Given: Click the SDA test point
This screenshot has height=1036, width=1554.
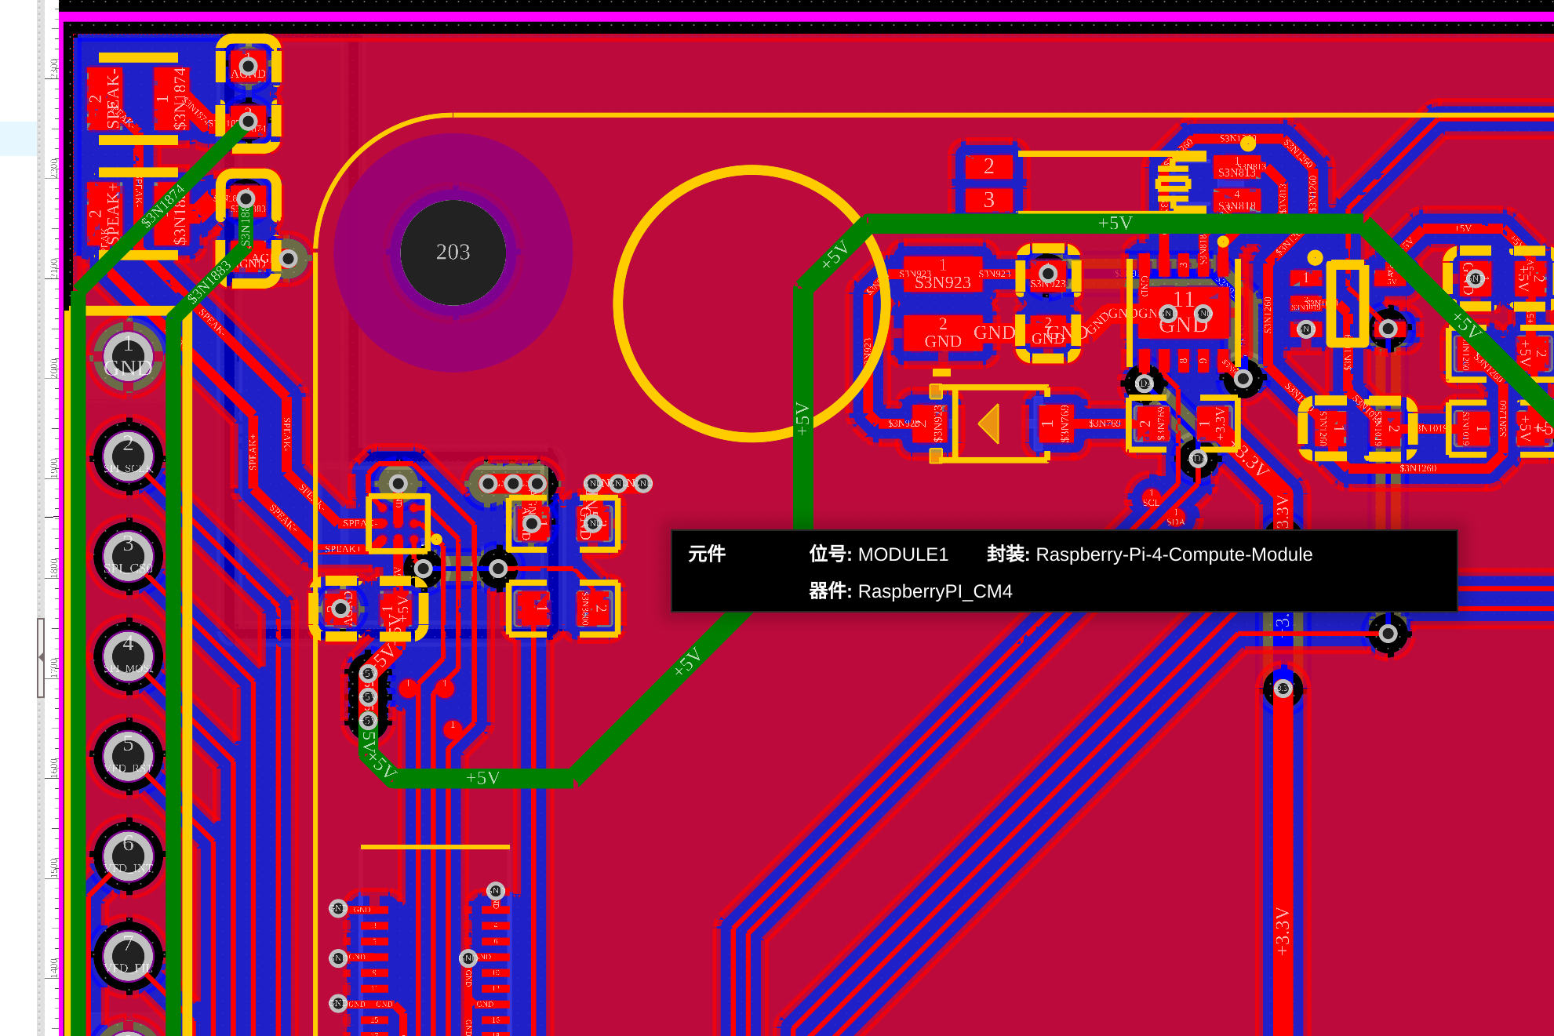Looking at the screenshot, I should [1175, 518].
